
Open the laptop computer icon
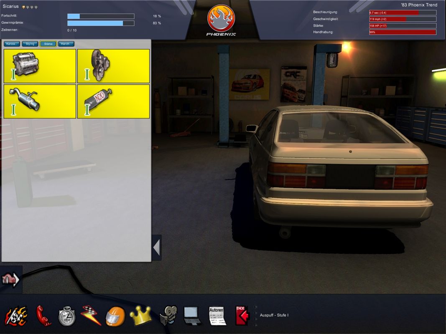pyautogui.click(x=191, y=314)
